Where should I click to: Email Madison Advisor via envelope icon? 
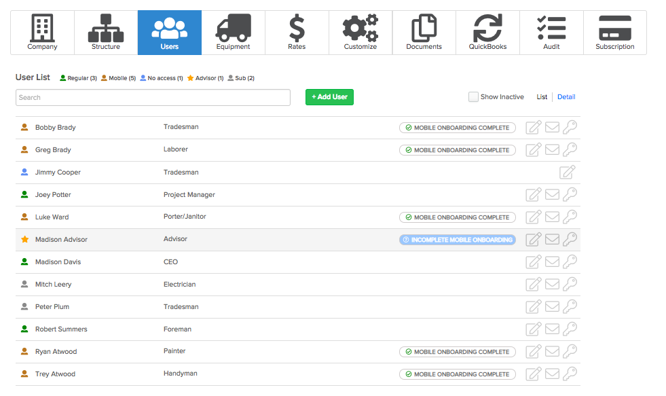tap(552, 239)
